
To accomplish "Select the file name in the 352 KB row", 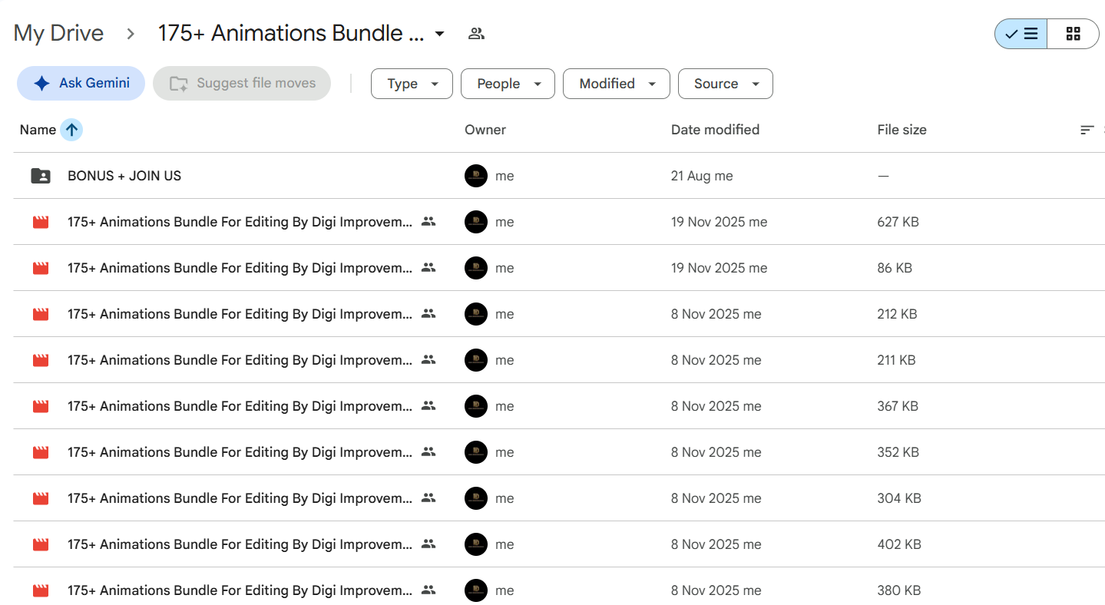I will pyautogui.click(x=240, y=452).
